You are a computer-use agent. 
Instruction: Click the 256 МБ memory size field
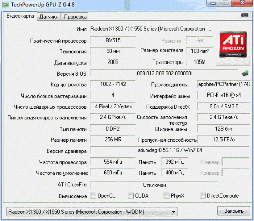pos(113,140)
